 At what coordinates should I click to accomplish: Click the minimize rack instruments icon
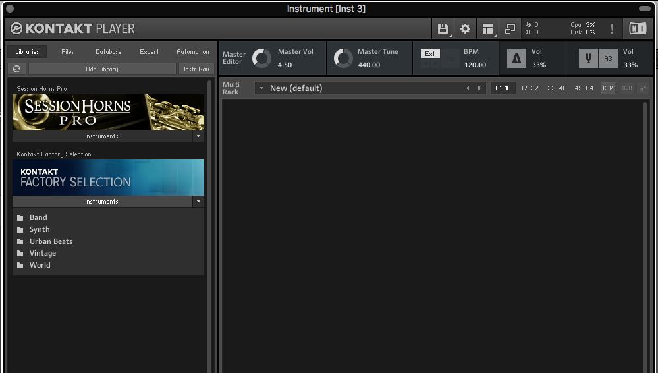(x=642, y=88)
